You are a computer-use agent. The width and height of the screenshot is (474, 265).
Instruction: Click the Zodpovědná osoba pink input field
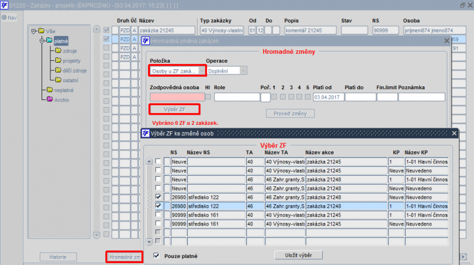coord(177,97)
